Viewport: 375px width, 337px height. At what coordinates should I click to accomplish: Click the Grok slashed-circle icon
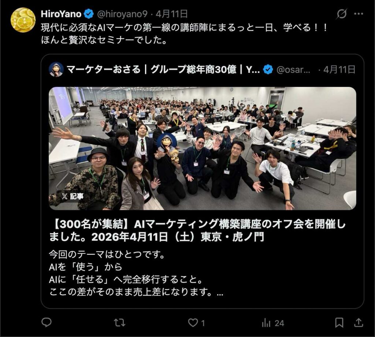[342, 14]
